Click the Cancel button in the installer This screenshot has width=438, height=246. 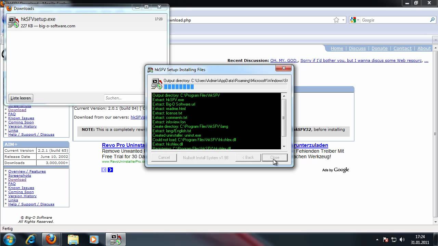click(x=164, y=158)
